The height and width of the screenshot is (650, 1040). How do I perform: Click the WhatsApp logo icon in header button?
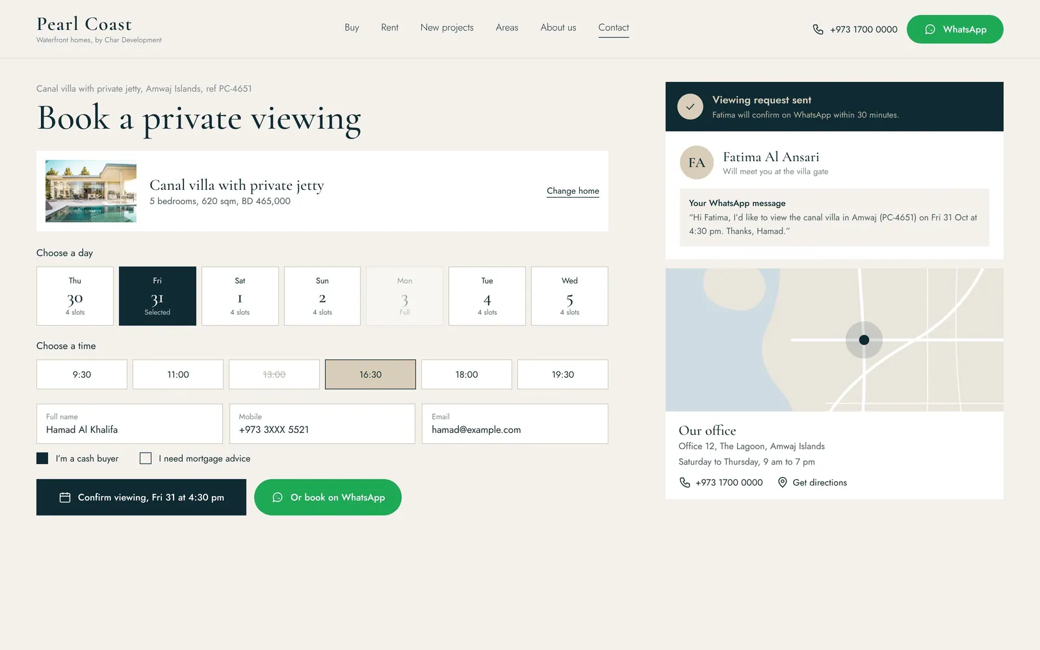pyautogui.click(x=930, y=29)
